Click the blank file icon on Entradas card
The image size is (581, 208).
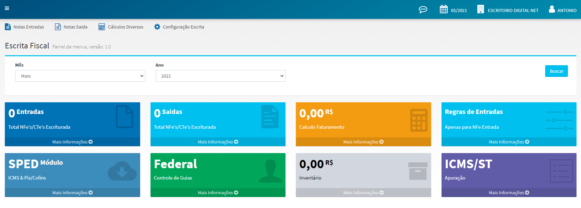124,117
